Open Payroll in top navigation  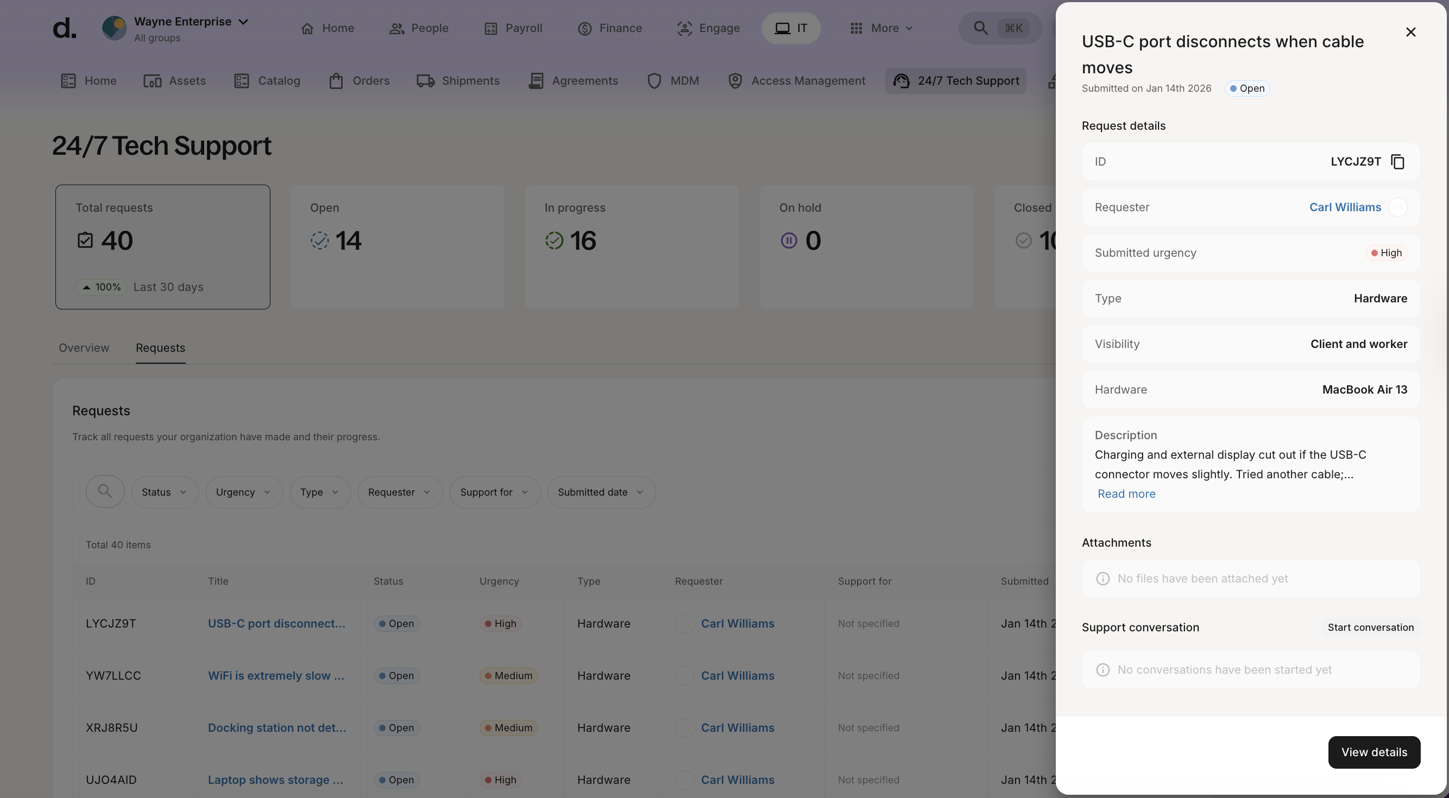point(513,28)
